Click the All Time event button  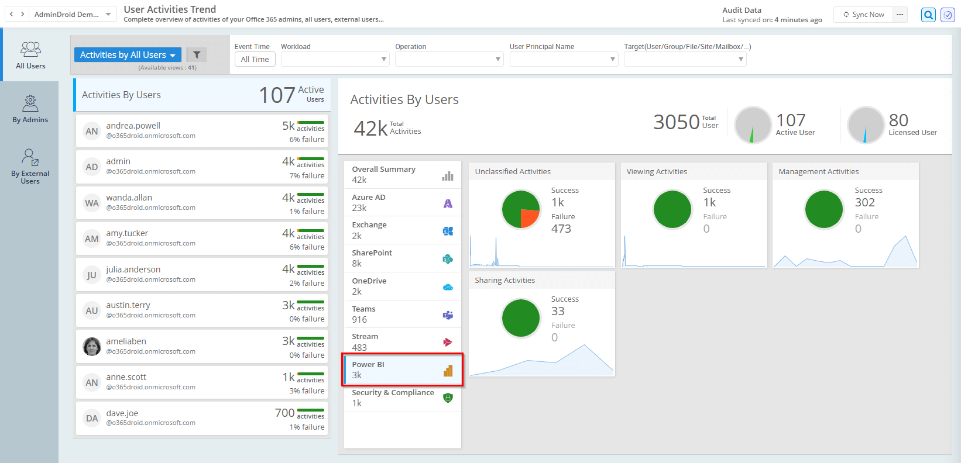coord(255,59)
